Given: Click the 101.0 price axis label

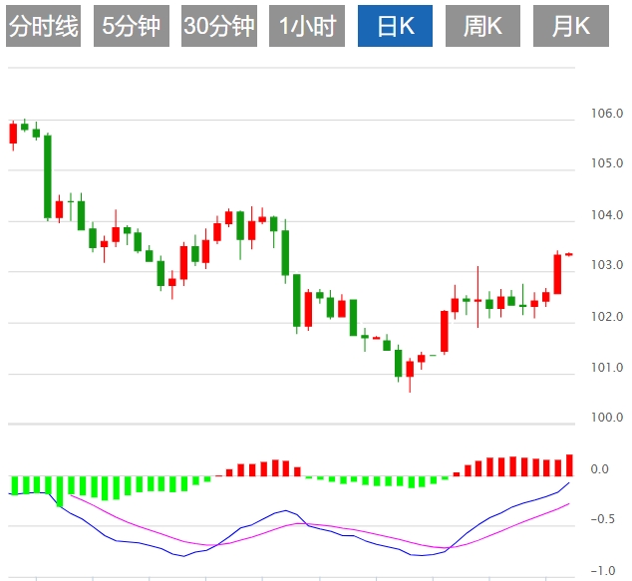Looking at the screenshot, I should pos(607,368).
